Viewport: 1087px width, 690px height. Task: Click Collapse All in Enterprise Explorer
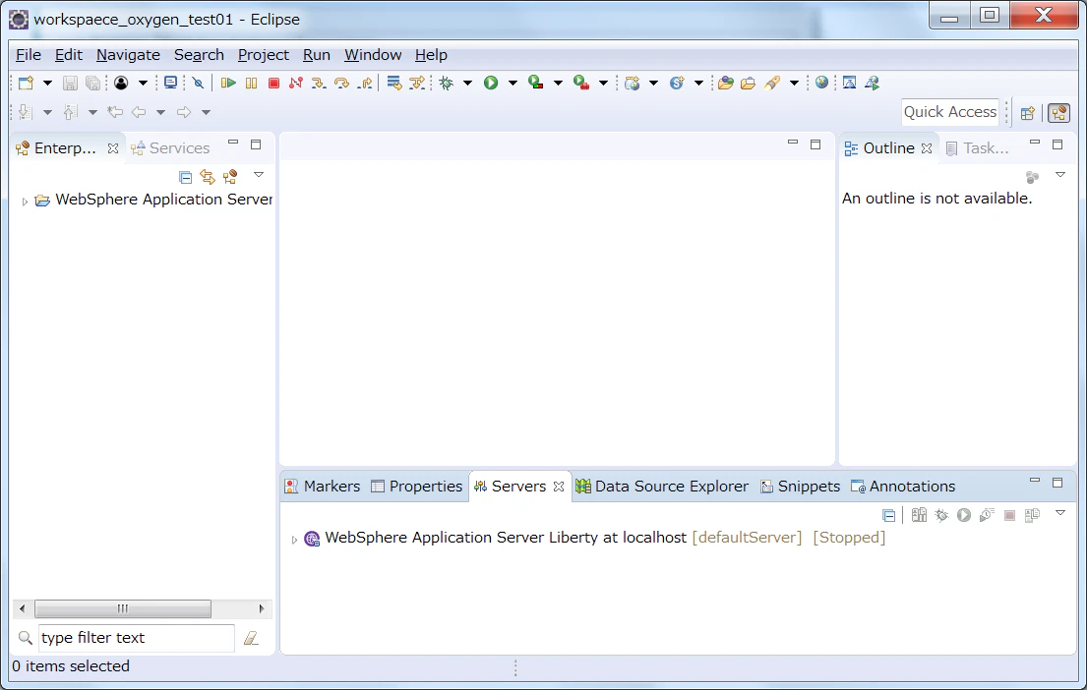click(x=185, y=177)
